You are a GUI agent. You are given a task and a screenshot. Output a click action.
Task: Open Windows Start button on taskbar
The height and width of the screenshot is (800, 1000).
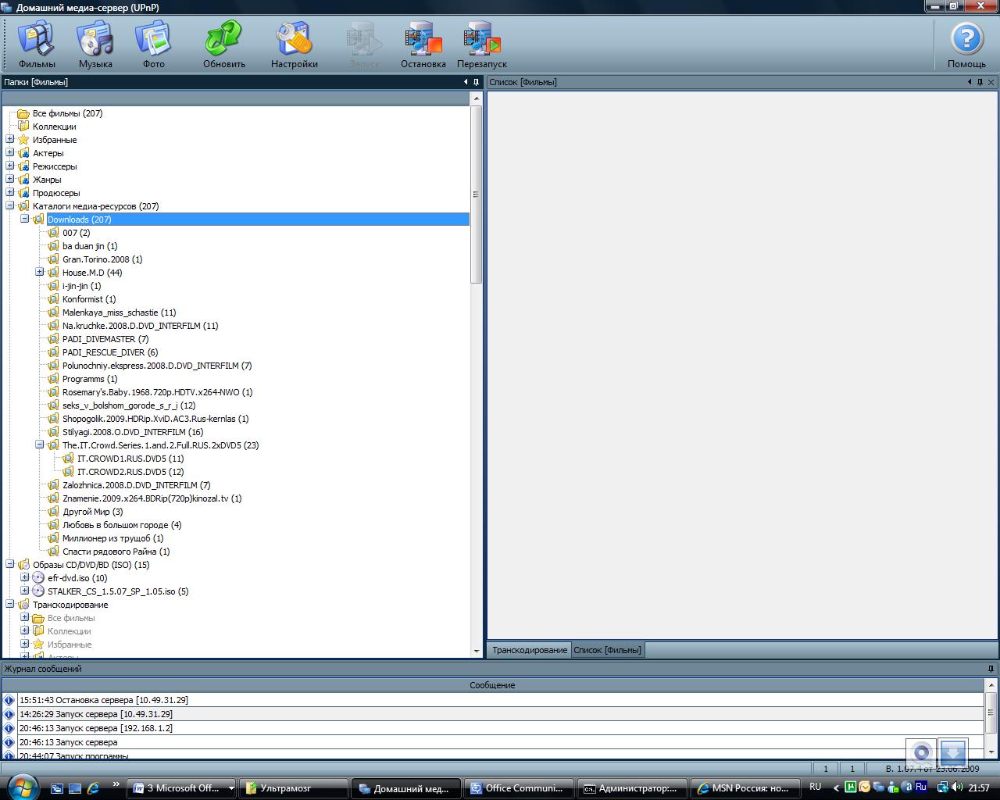pos(21,786)
